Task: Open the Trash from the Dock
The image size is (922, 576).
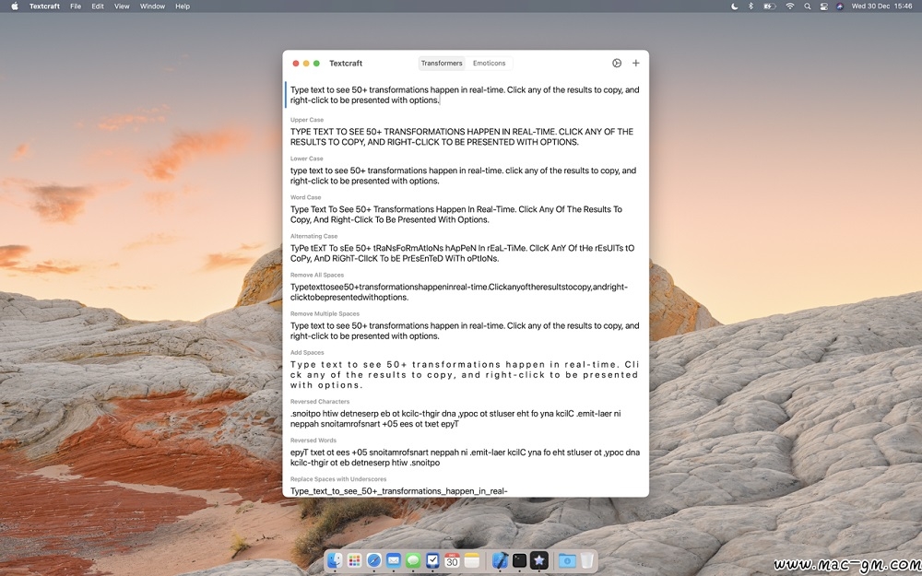Action: point(586,560)
